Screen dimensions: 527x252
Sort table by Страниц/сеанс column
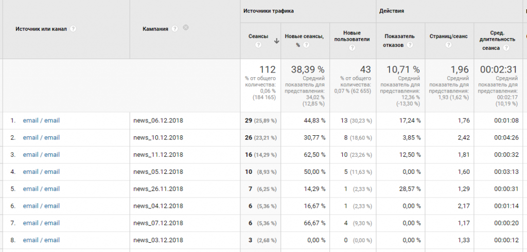point(448,37)
